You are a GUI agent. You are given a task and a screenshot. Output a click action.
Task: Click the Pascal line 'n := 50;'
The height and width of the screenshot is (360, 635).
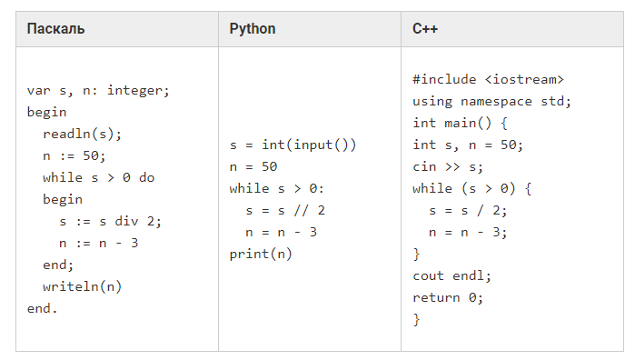click(x=74, y=155)
